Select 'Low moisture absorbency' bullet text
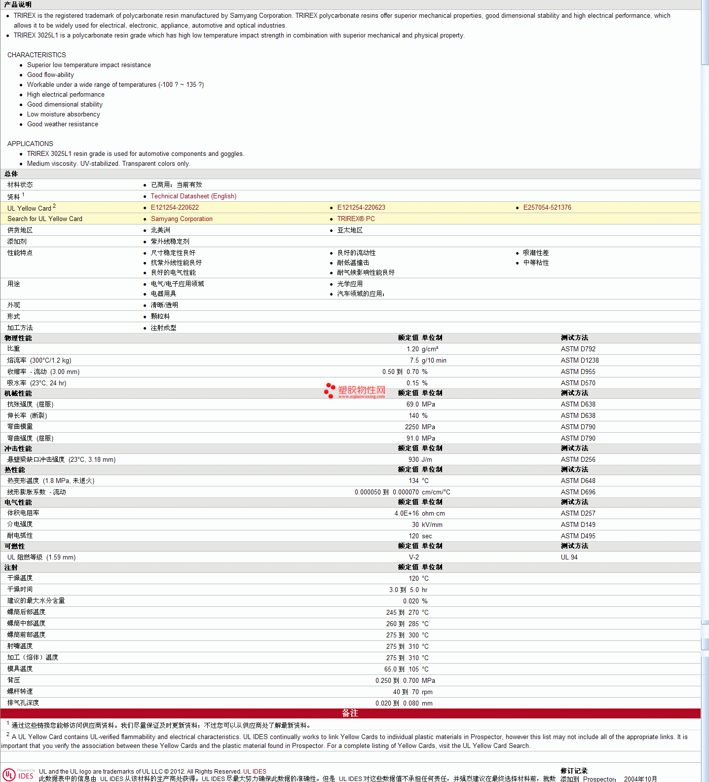Screen dimensions: 709x782 click(x=64, y=114)
